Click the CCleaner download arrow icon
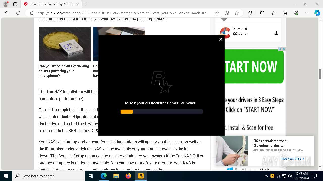The image size is (323, 181). (x=276, y=33)
